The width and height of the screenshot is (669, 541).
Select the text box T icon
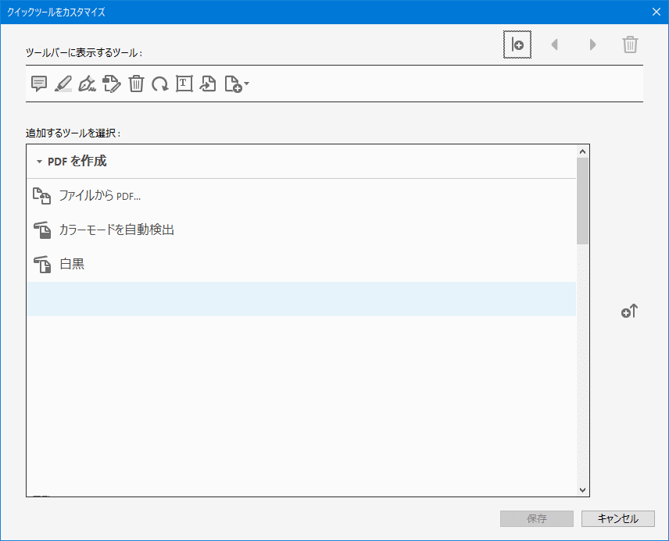[x=184, y=84]
